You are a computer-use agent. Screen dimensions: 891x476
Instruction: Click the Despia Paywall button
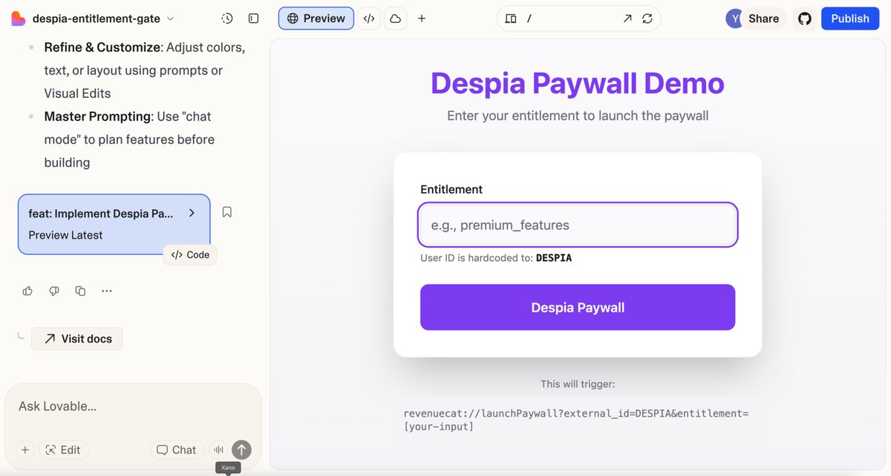[578, 307]
